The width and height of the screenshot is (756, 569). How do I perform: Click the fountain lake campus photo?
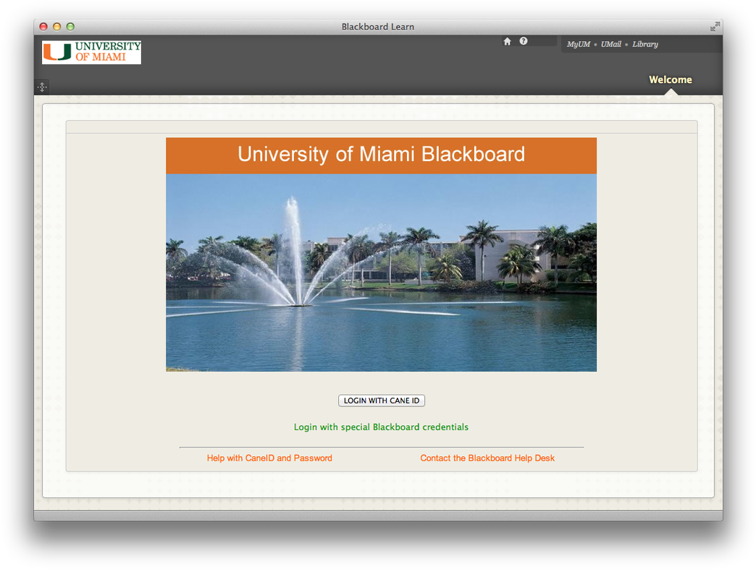click(x=382, y=273)
